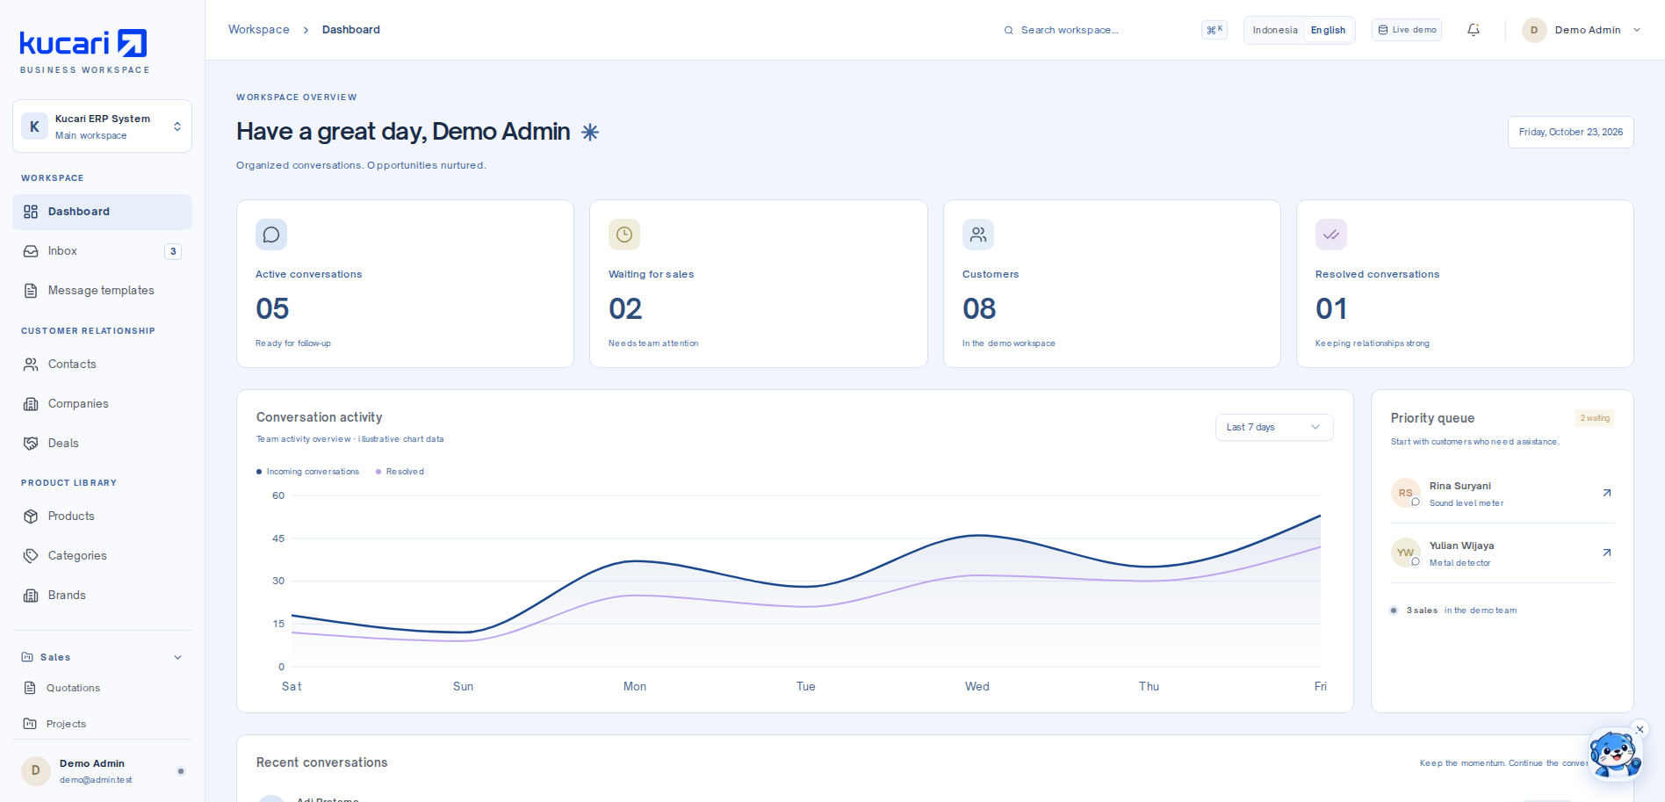Click the Products box icon

[x=31, y=517]
